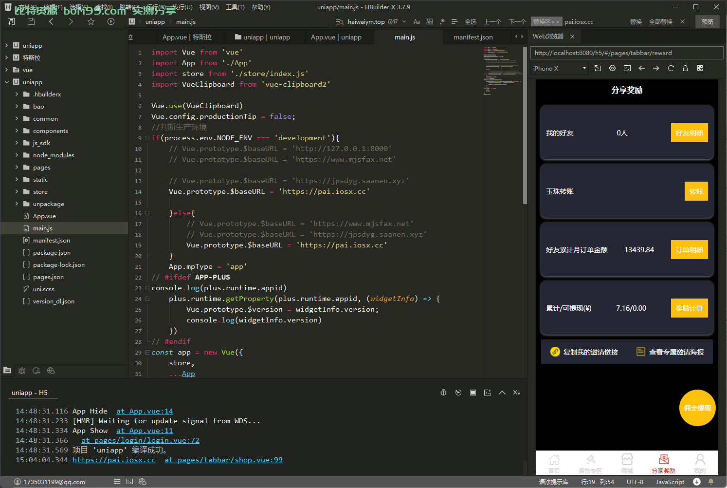727x488 pixels.
Task: Click 订单明细 button in preview
Action: tap(689, 250)
